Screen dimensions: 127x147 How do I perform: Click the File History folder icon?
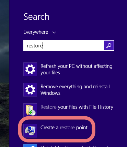coord(30,110)
